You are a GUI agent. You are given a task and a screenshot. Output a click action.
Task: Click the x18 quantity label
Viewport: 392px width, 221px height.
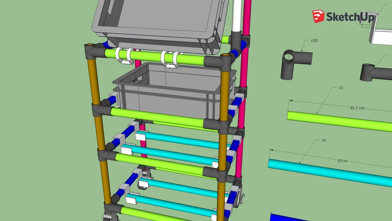(314, 40)
